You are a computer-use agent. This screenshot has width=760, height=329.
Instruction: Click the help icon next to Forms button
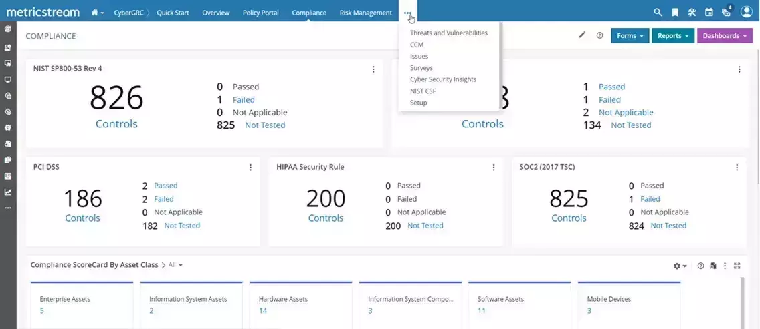599,35
